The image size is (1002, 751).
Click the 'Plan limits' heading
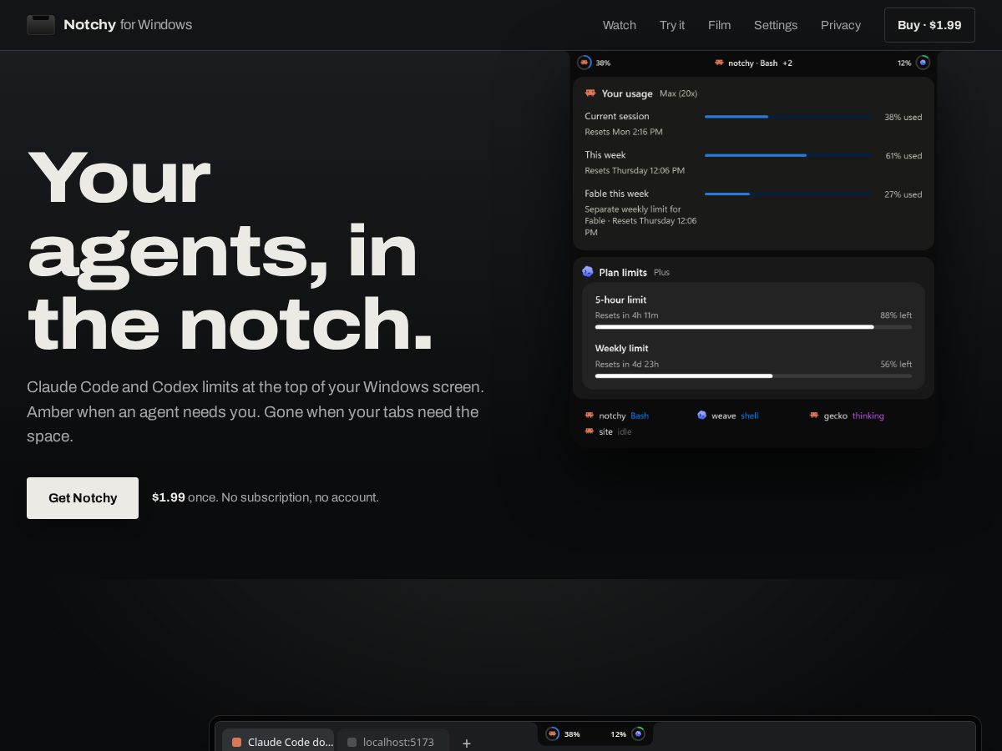[623, 272]
